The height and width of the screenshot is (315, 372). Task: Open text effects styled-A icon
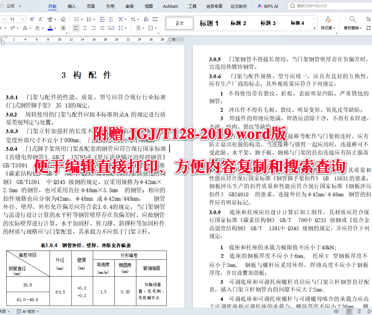25,28
